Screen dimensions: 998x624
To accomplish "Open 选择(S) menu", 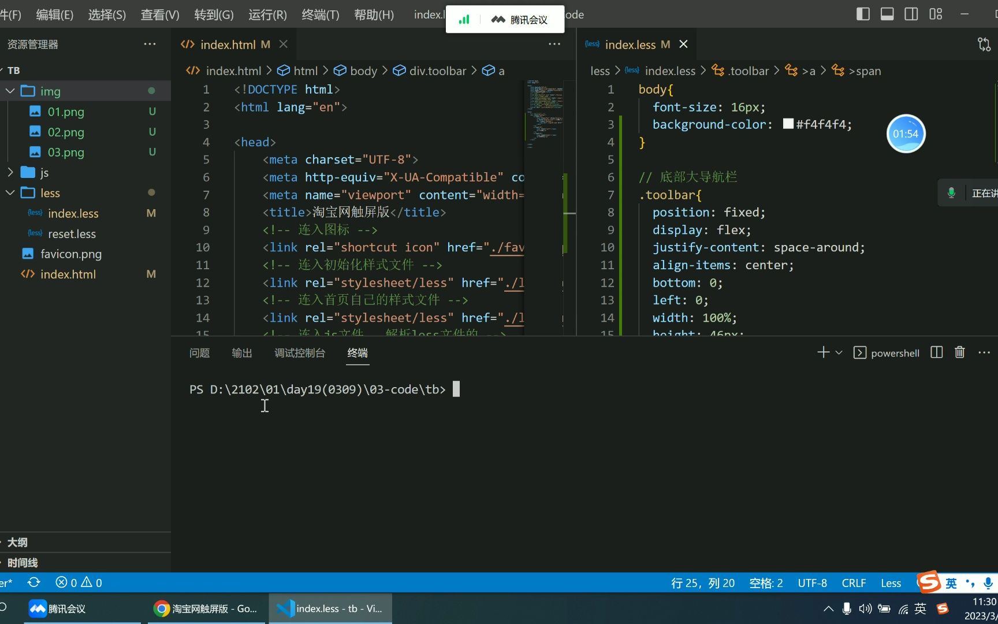I will 107,14.
